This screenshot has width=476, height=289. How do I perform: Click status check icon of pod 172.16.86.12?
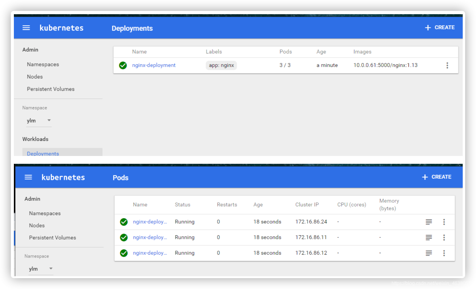[124, 253]
